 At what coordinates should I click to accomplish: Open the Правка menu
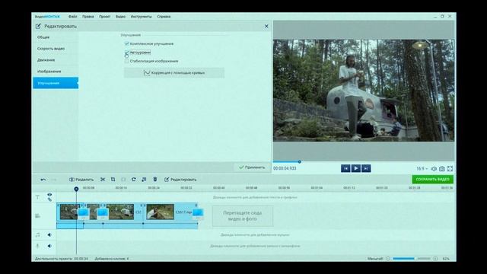click(88, 17)
